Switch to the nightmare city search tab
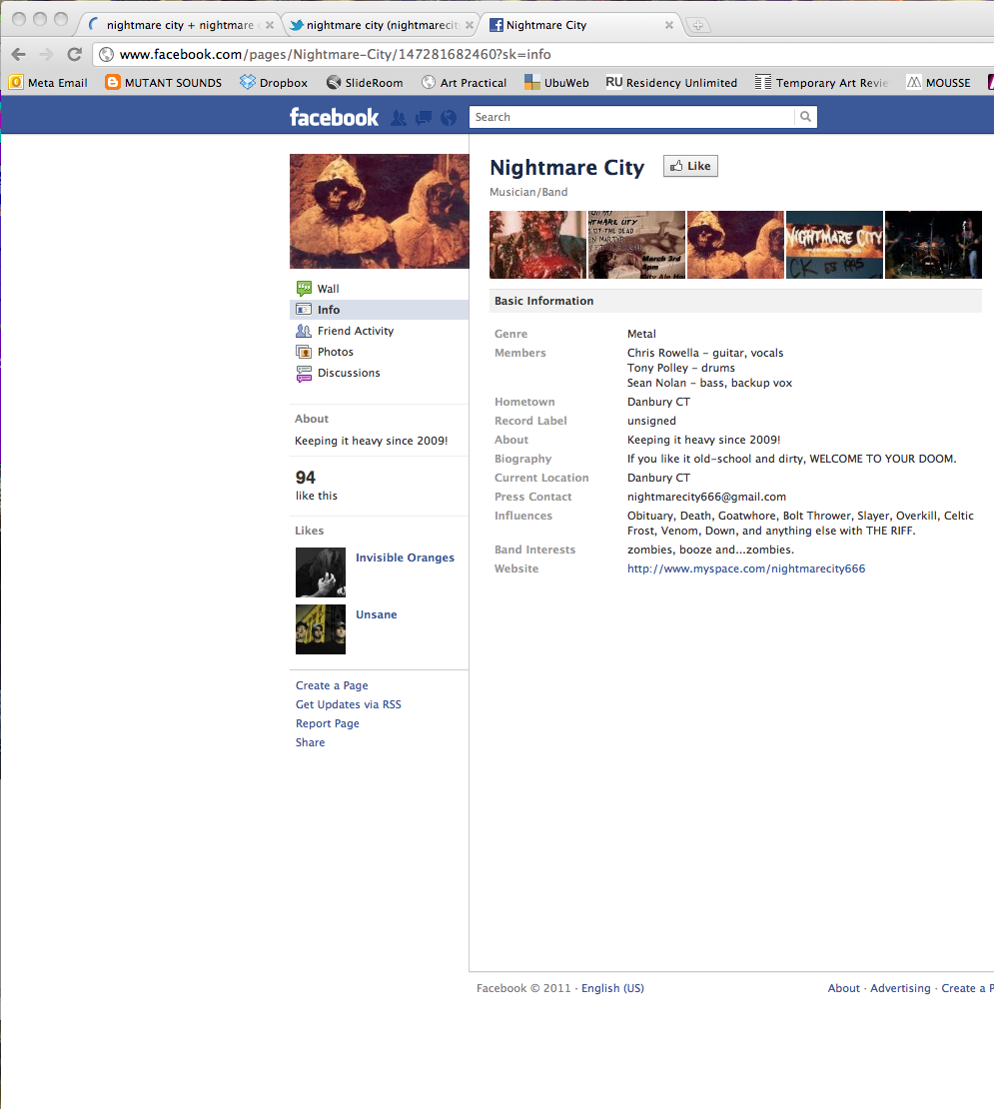 click(180, 25)
